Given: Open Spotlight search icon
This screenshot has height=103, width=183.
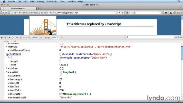Looking at the screenshot, I should click(x=179, y=1).
